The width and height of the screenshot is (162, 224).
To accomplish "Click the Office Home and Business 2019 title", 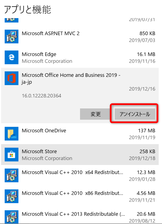I will (71, 79).
